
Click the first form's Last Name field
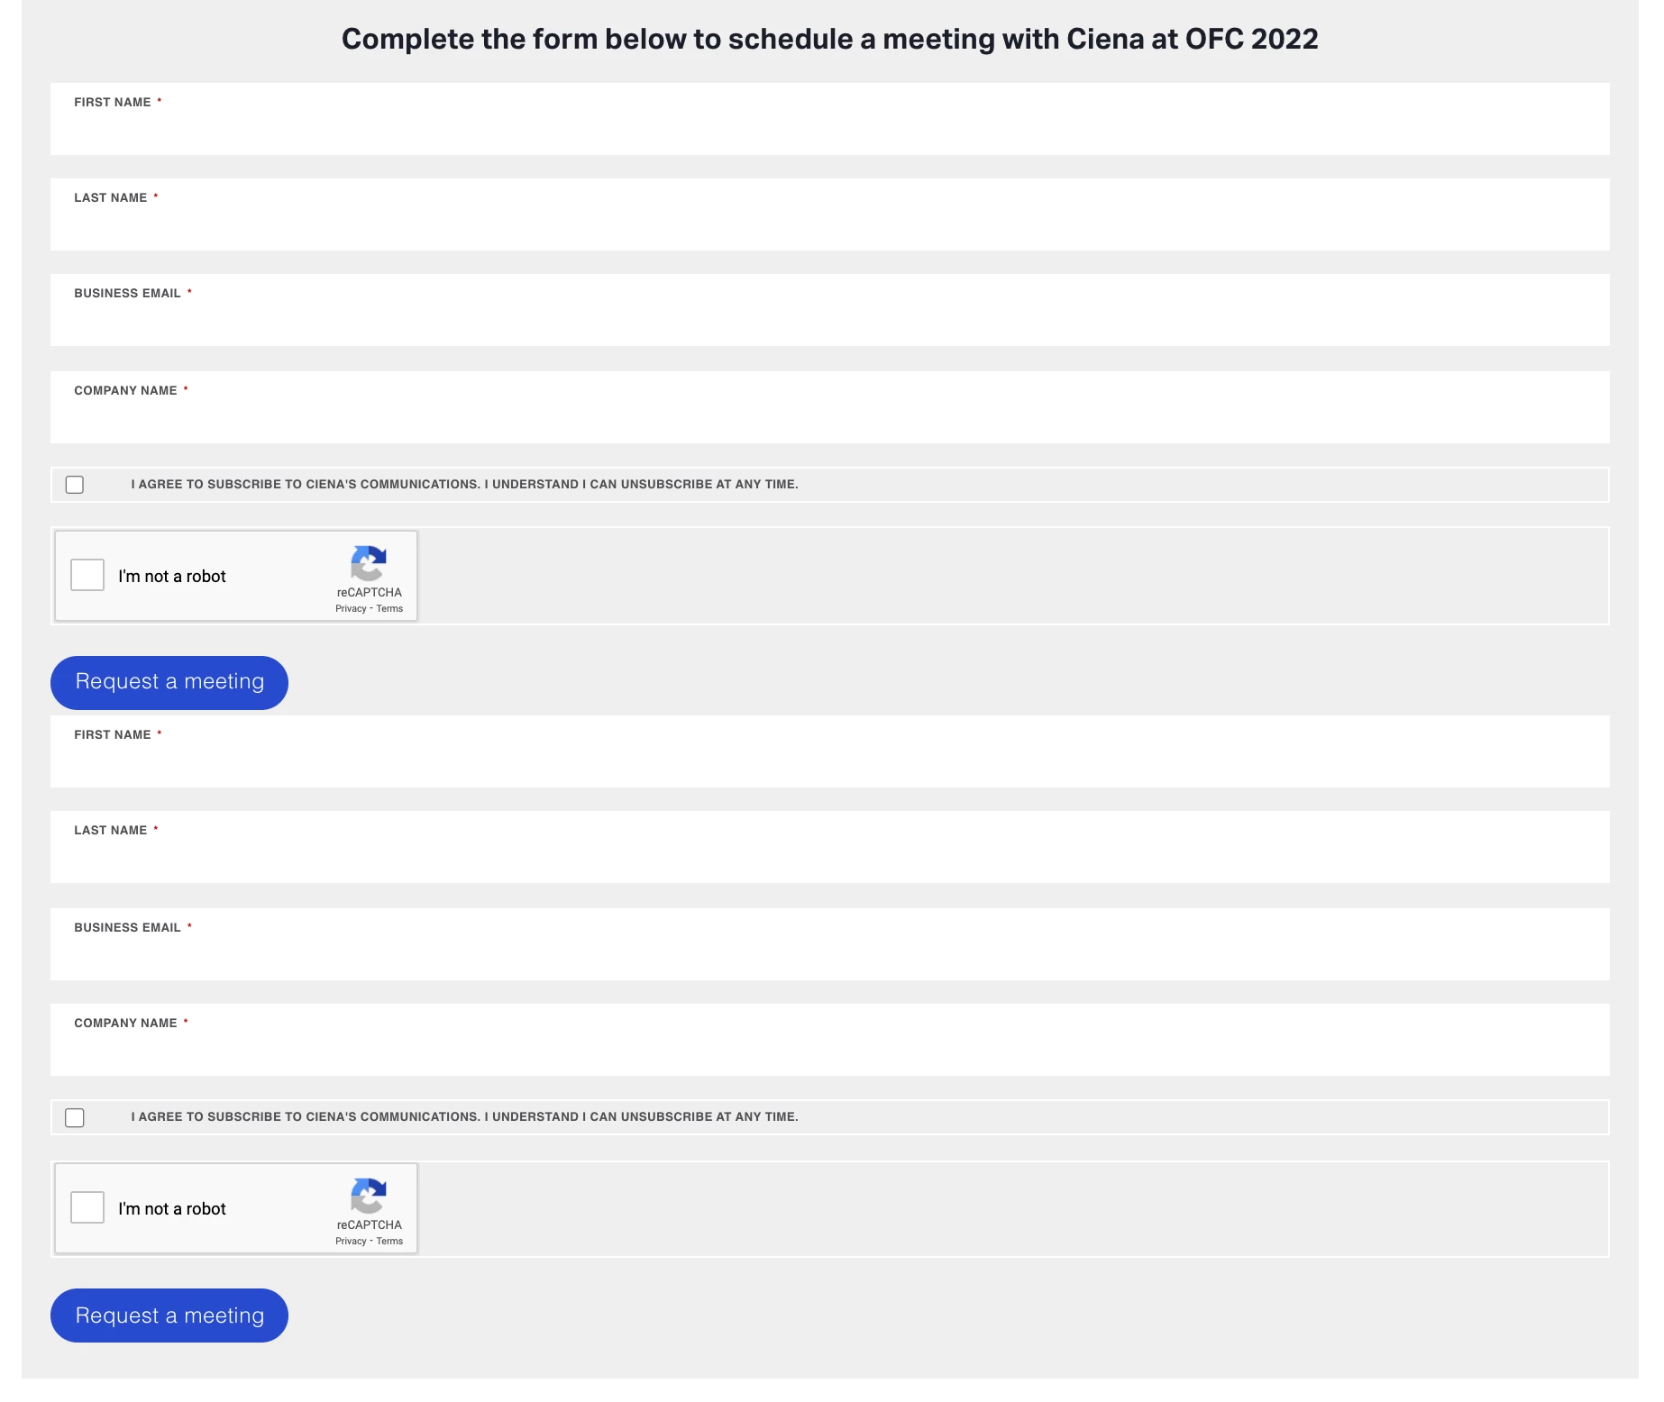[829, 214]
